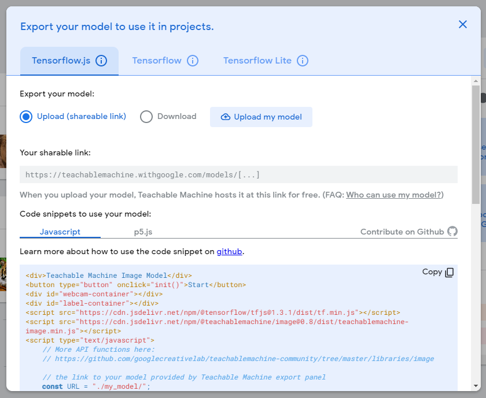
Task: Switch to the Tensorflow tab
Action: pyautogui.click(x=165, y=61)
